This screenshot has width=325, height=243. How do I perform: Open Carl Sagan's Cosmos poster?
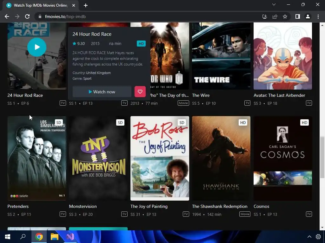click(283, 158)
